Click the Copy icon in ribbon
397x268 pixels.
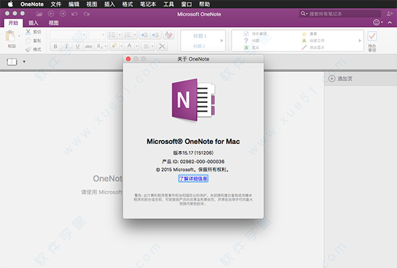28,40
